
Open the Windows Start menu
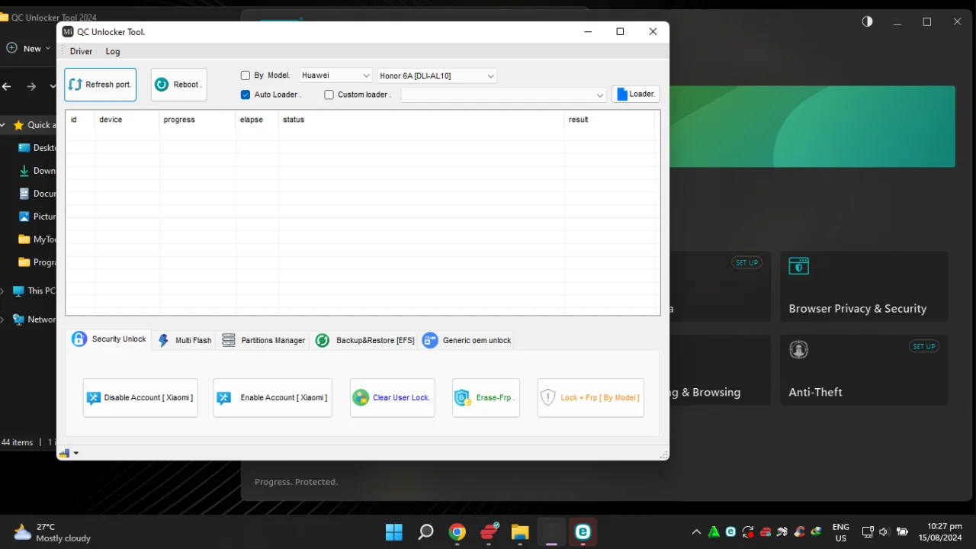[394, 532]
